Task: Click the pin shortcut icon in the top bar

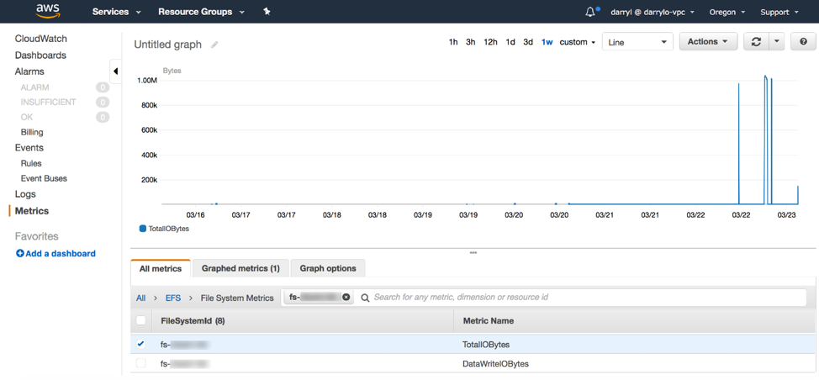Action: coord(267,12)
